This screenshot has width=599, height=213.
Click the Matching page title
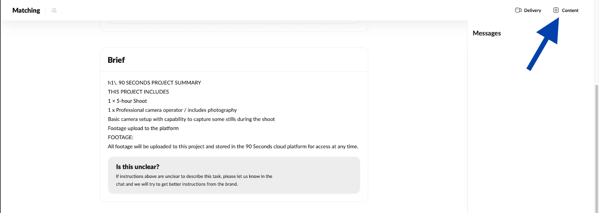(x=26, y=10)
